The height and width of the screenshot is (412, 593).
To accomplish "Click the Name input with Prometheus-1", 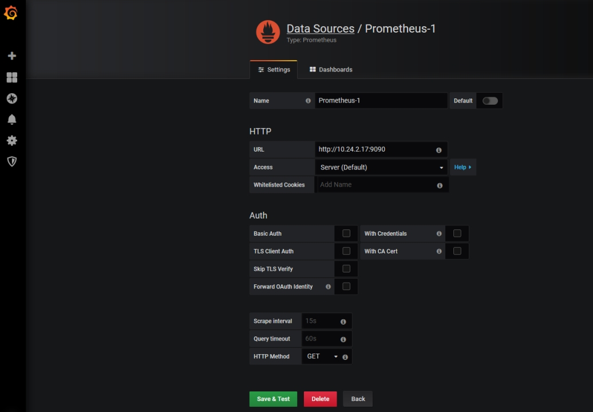I will 381,101.
